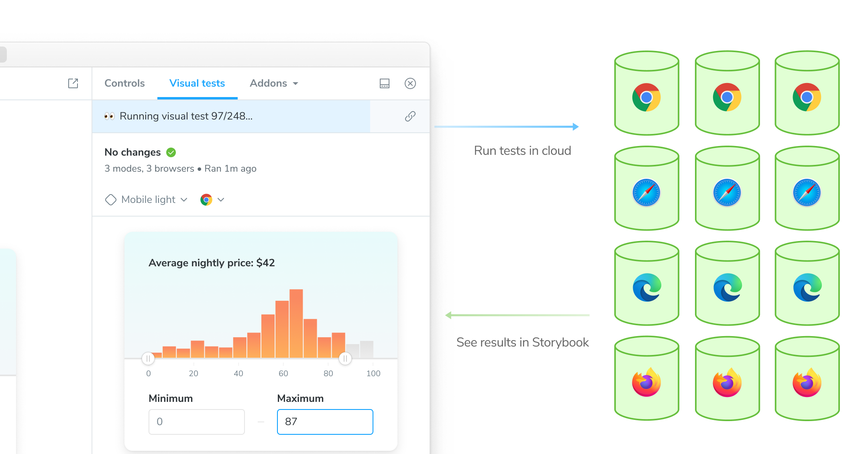
Task: Click the rightmost Firefox browser icon
Action: (x=807, y=383)
